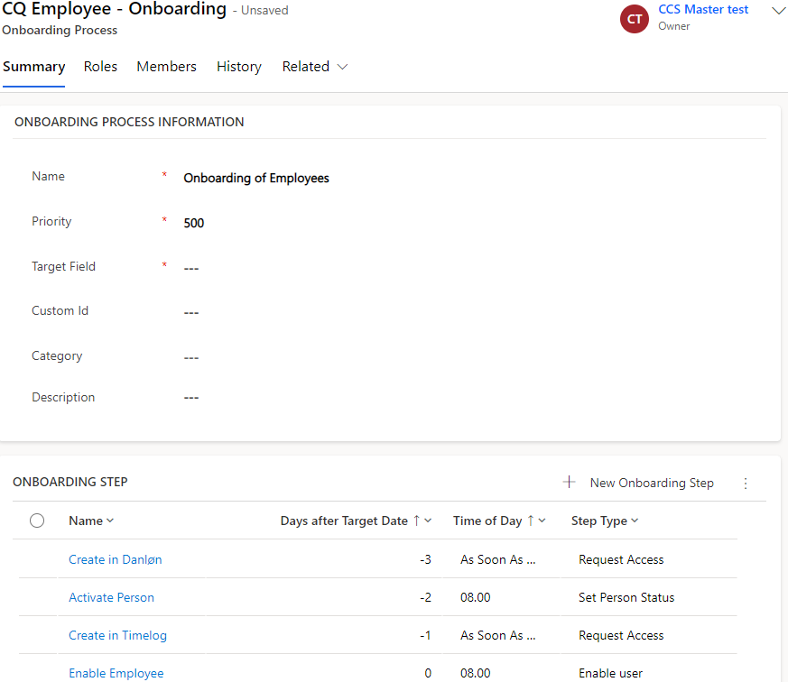Open the Step Type column dropdown
The width and height of the screenshot is (788, 682).
click(605, 521)
